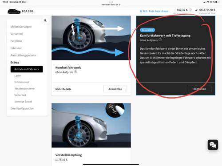Open Sicherheit subcategory
Image resolution: width=222 pixels, height=166 pixels.
click(20, 95)
